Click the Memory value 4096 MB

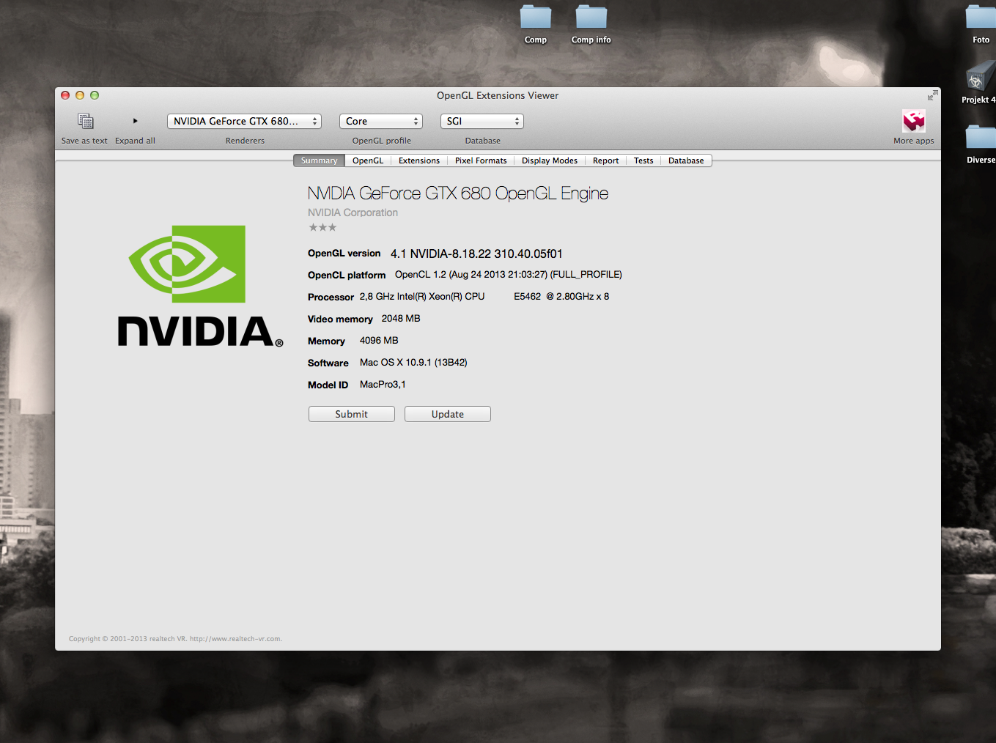point(379,341)
